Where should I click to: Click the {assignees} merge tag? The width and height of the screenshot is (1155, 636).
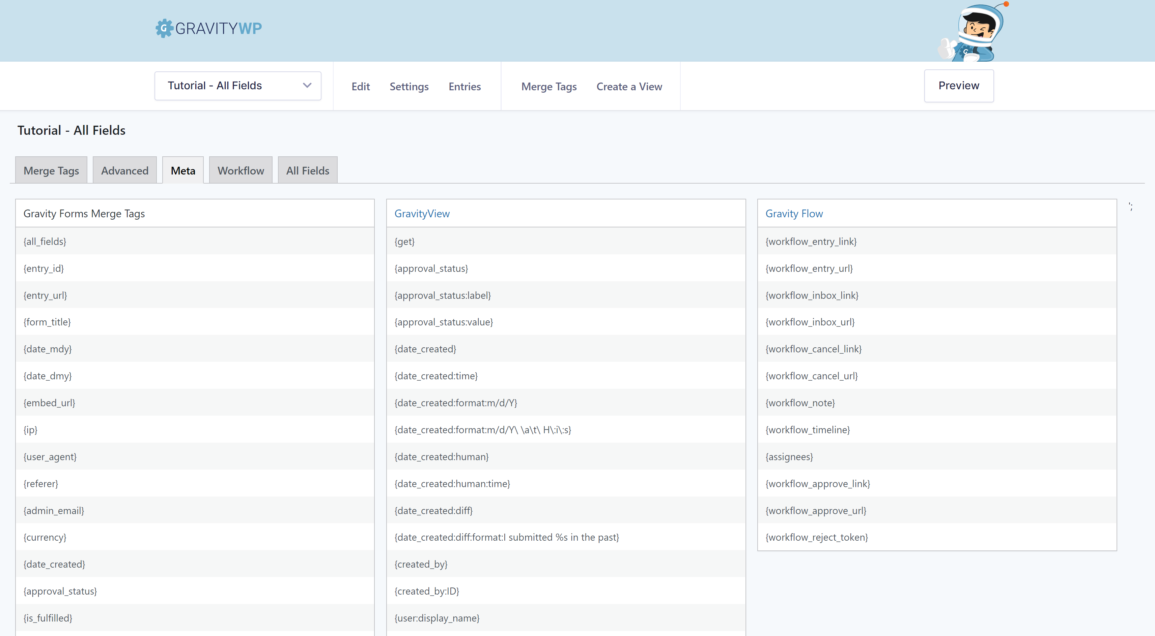pyautogui.click(x=789, y=456)
